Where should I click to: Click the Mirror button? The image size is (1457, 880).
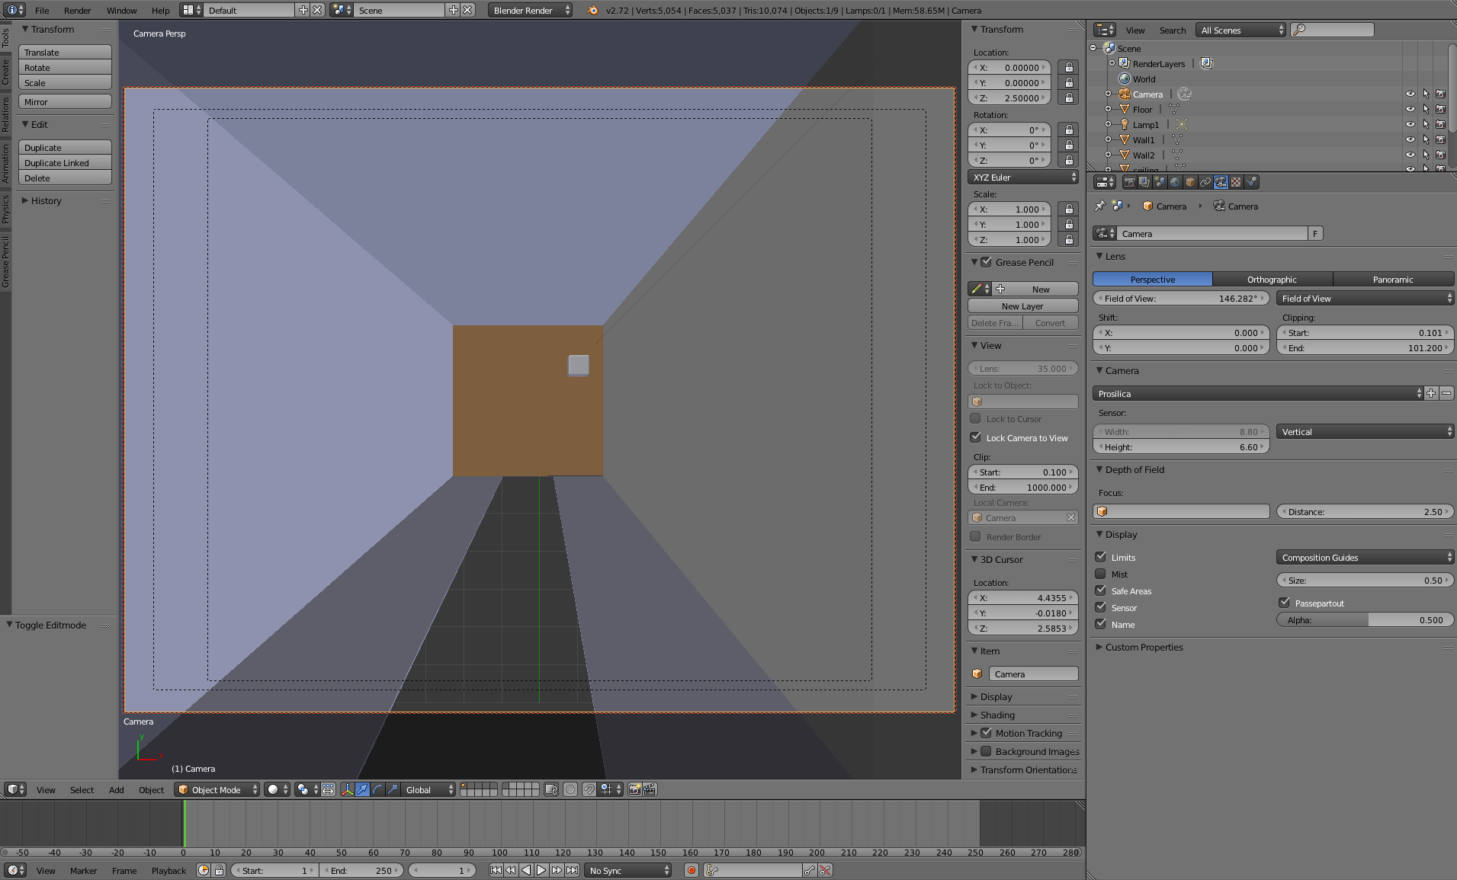[x=65, y=101]
